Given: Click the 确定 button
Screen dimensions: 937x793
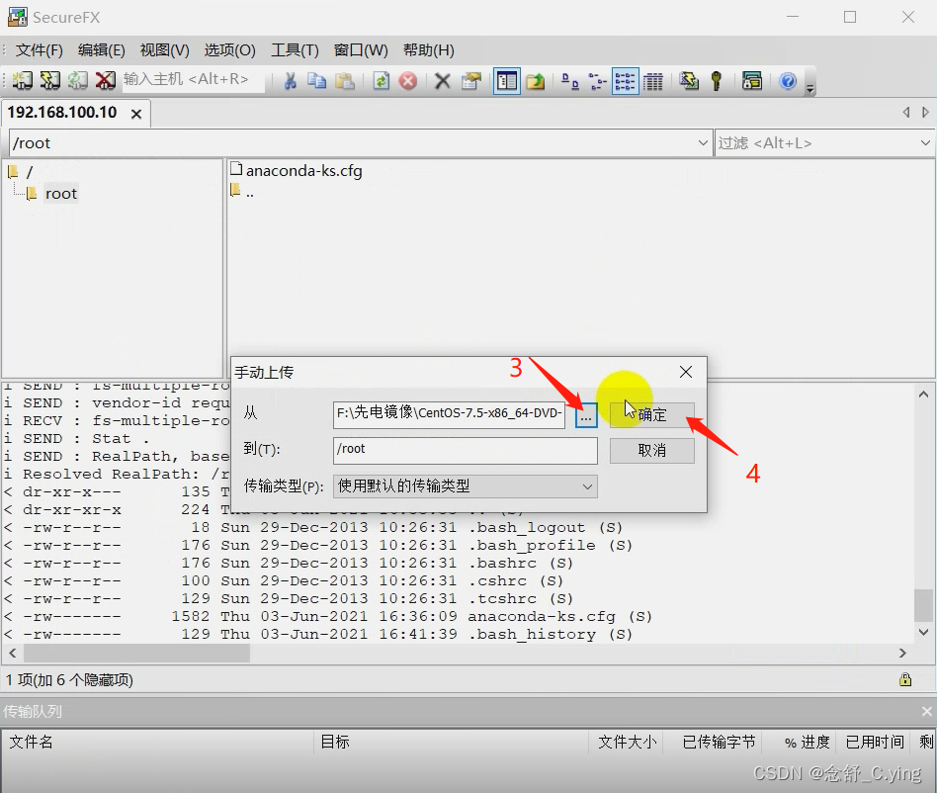Looking at the screenshot, I should [652, 414].
